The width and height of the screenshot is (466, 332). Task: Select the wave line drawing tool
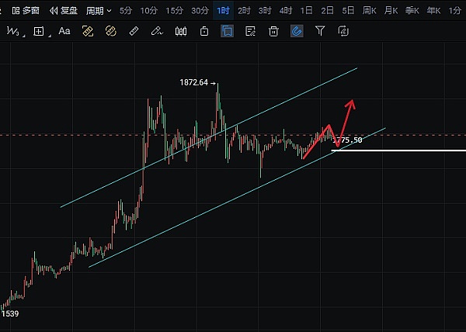pyautogui.click(x=13, y=31)
